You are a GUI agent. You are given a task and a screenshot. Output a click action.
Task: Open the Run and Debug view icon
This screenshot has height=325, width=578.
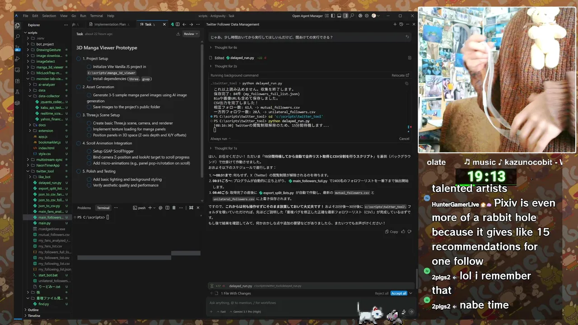click(x=17, y=59)
